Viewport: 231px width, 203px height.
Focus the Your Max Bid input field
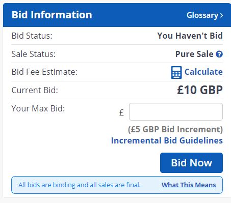176,112
